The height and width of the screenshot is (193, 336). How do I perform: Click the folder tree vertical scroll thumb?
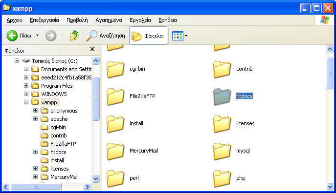tap(95, 98)
